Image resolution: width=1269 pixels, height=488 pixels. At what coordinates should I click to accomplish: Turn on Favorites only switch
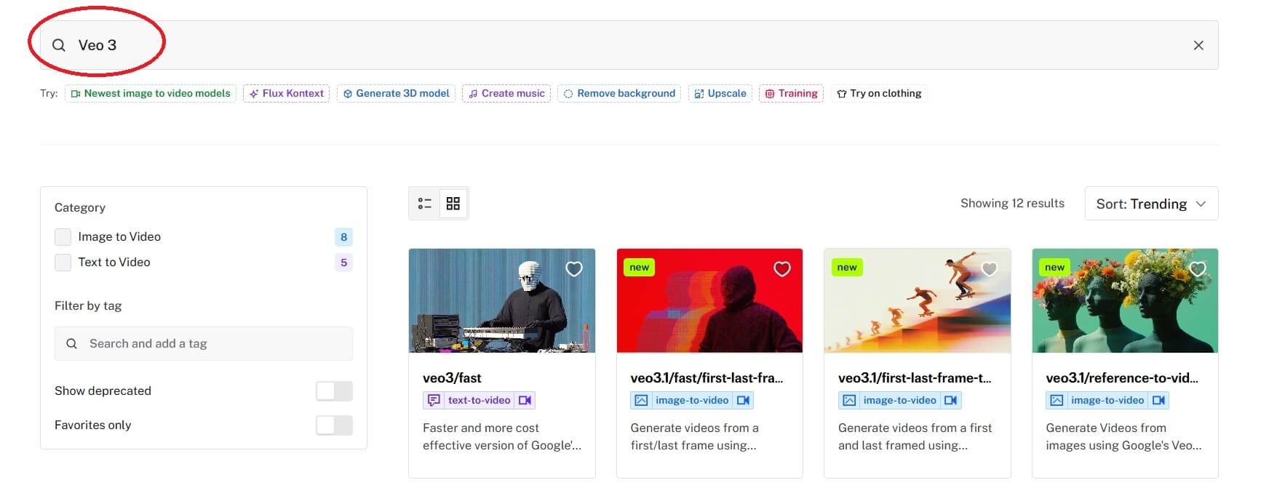click(334, 425)
